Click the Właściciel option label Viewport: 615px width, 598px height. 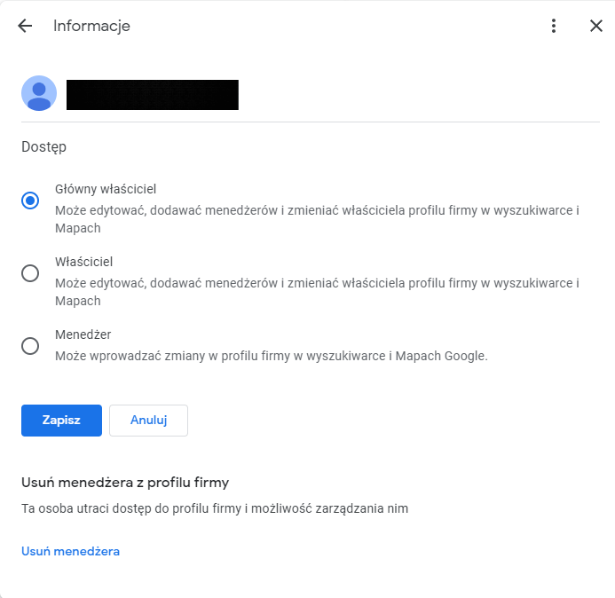click(84, 262)
